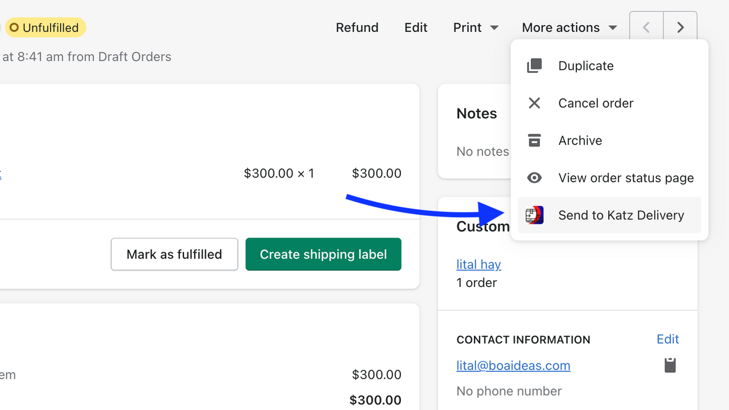
Task: Copy the email using the clipboard icon
Action: [670, 365]
